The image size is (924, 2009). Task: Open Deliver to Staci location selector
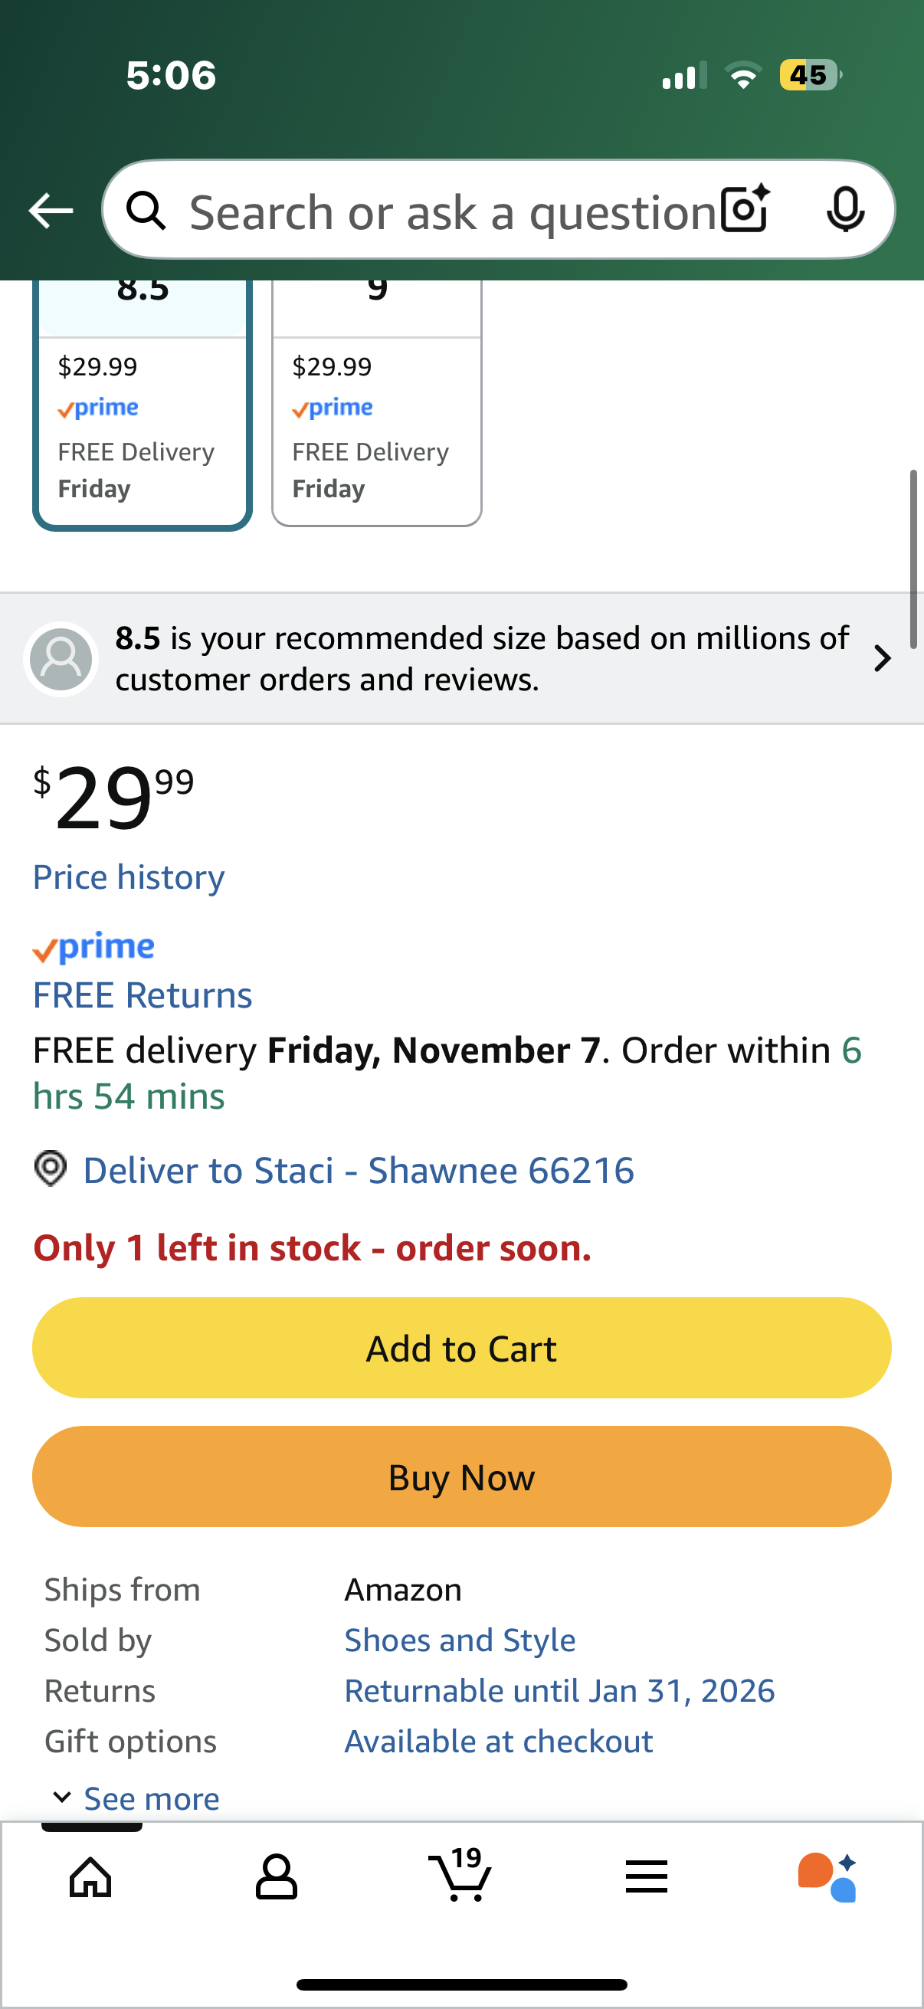(x=358, y=1171)
